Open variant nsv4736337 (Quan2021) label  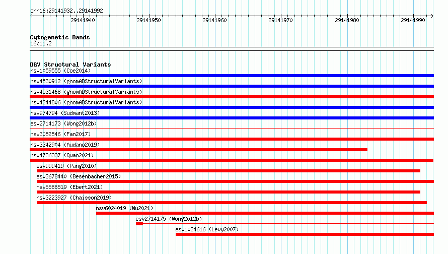62,155
